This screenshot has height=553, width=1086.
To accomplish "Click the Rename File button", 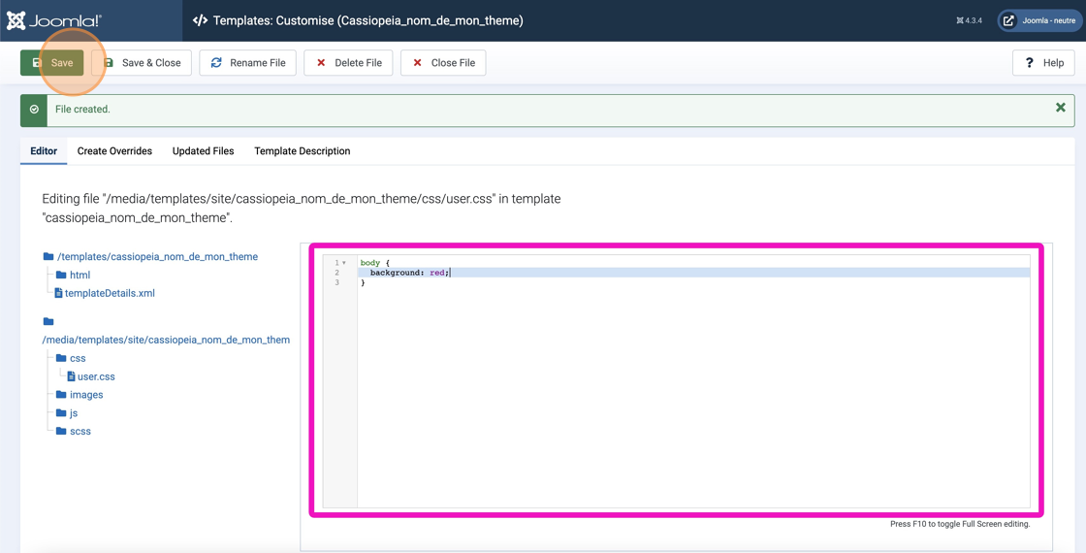I will (x=247, y=63).
